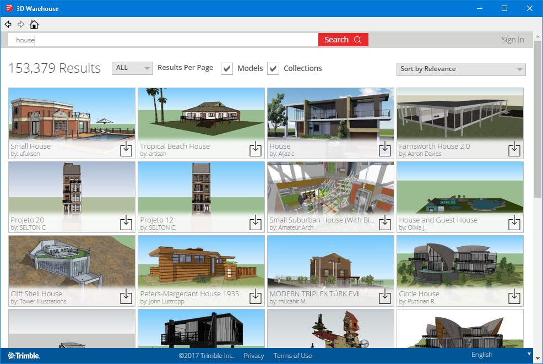Download the Cliff Shell House model
The width and height of the screenshot is (543, 364).
(126, 296)
